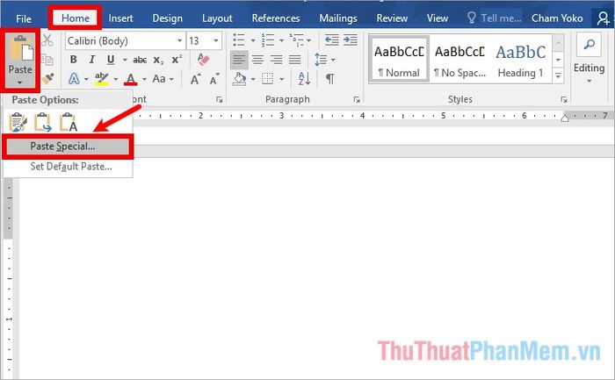The height and width of the screenshot is (380, 615).
Task: Select Align Right paragraph alignment
Action: coord(277,60)
